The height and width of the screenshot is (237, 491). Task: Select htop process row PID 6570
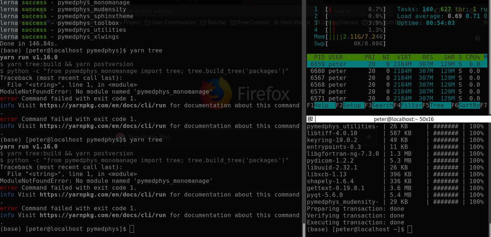click(397, 91)
